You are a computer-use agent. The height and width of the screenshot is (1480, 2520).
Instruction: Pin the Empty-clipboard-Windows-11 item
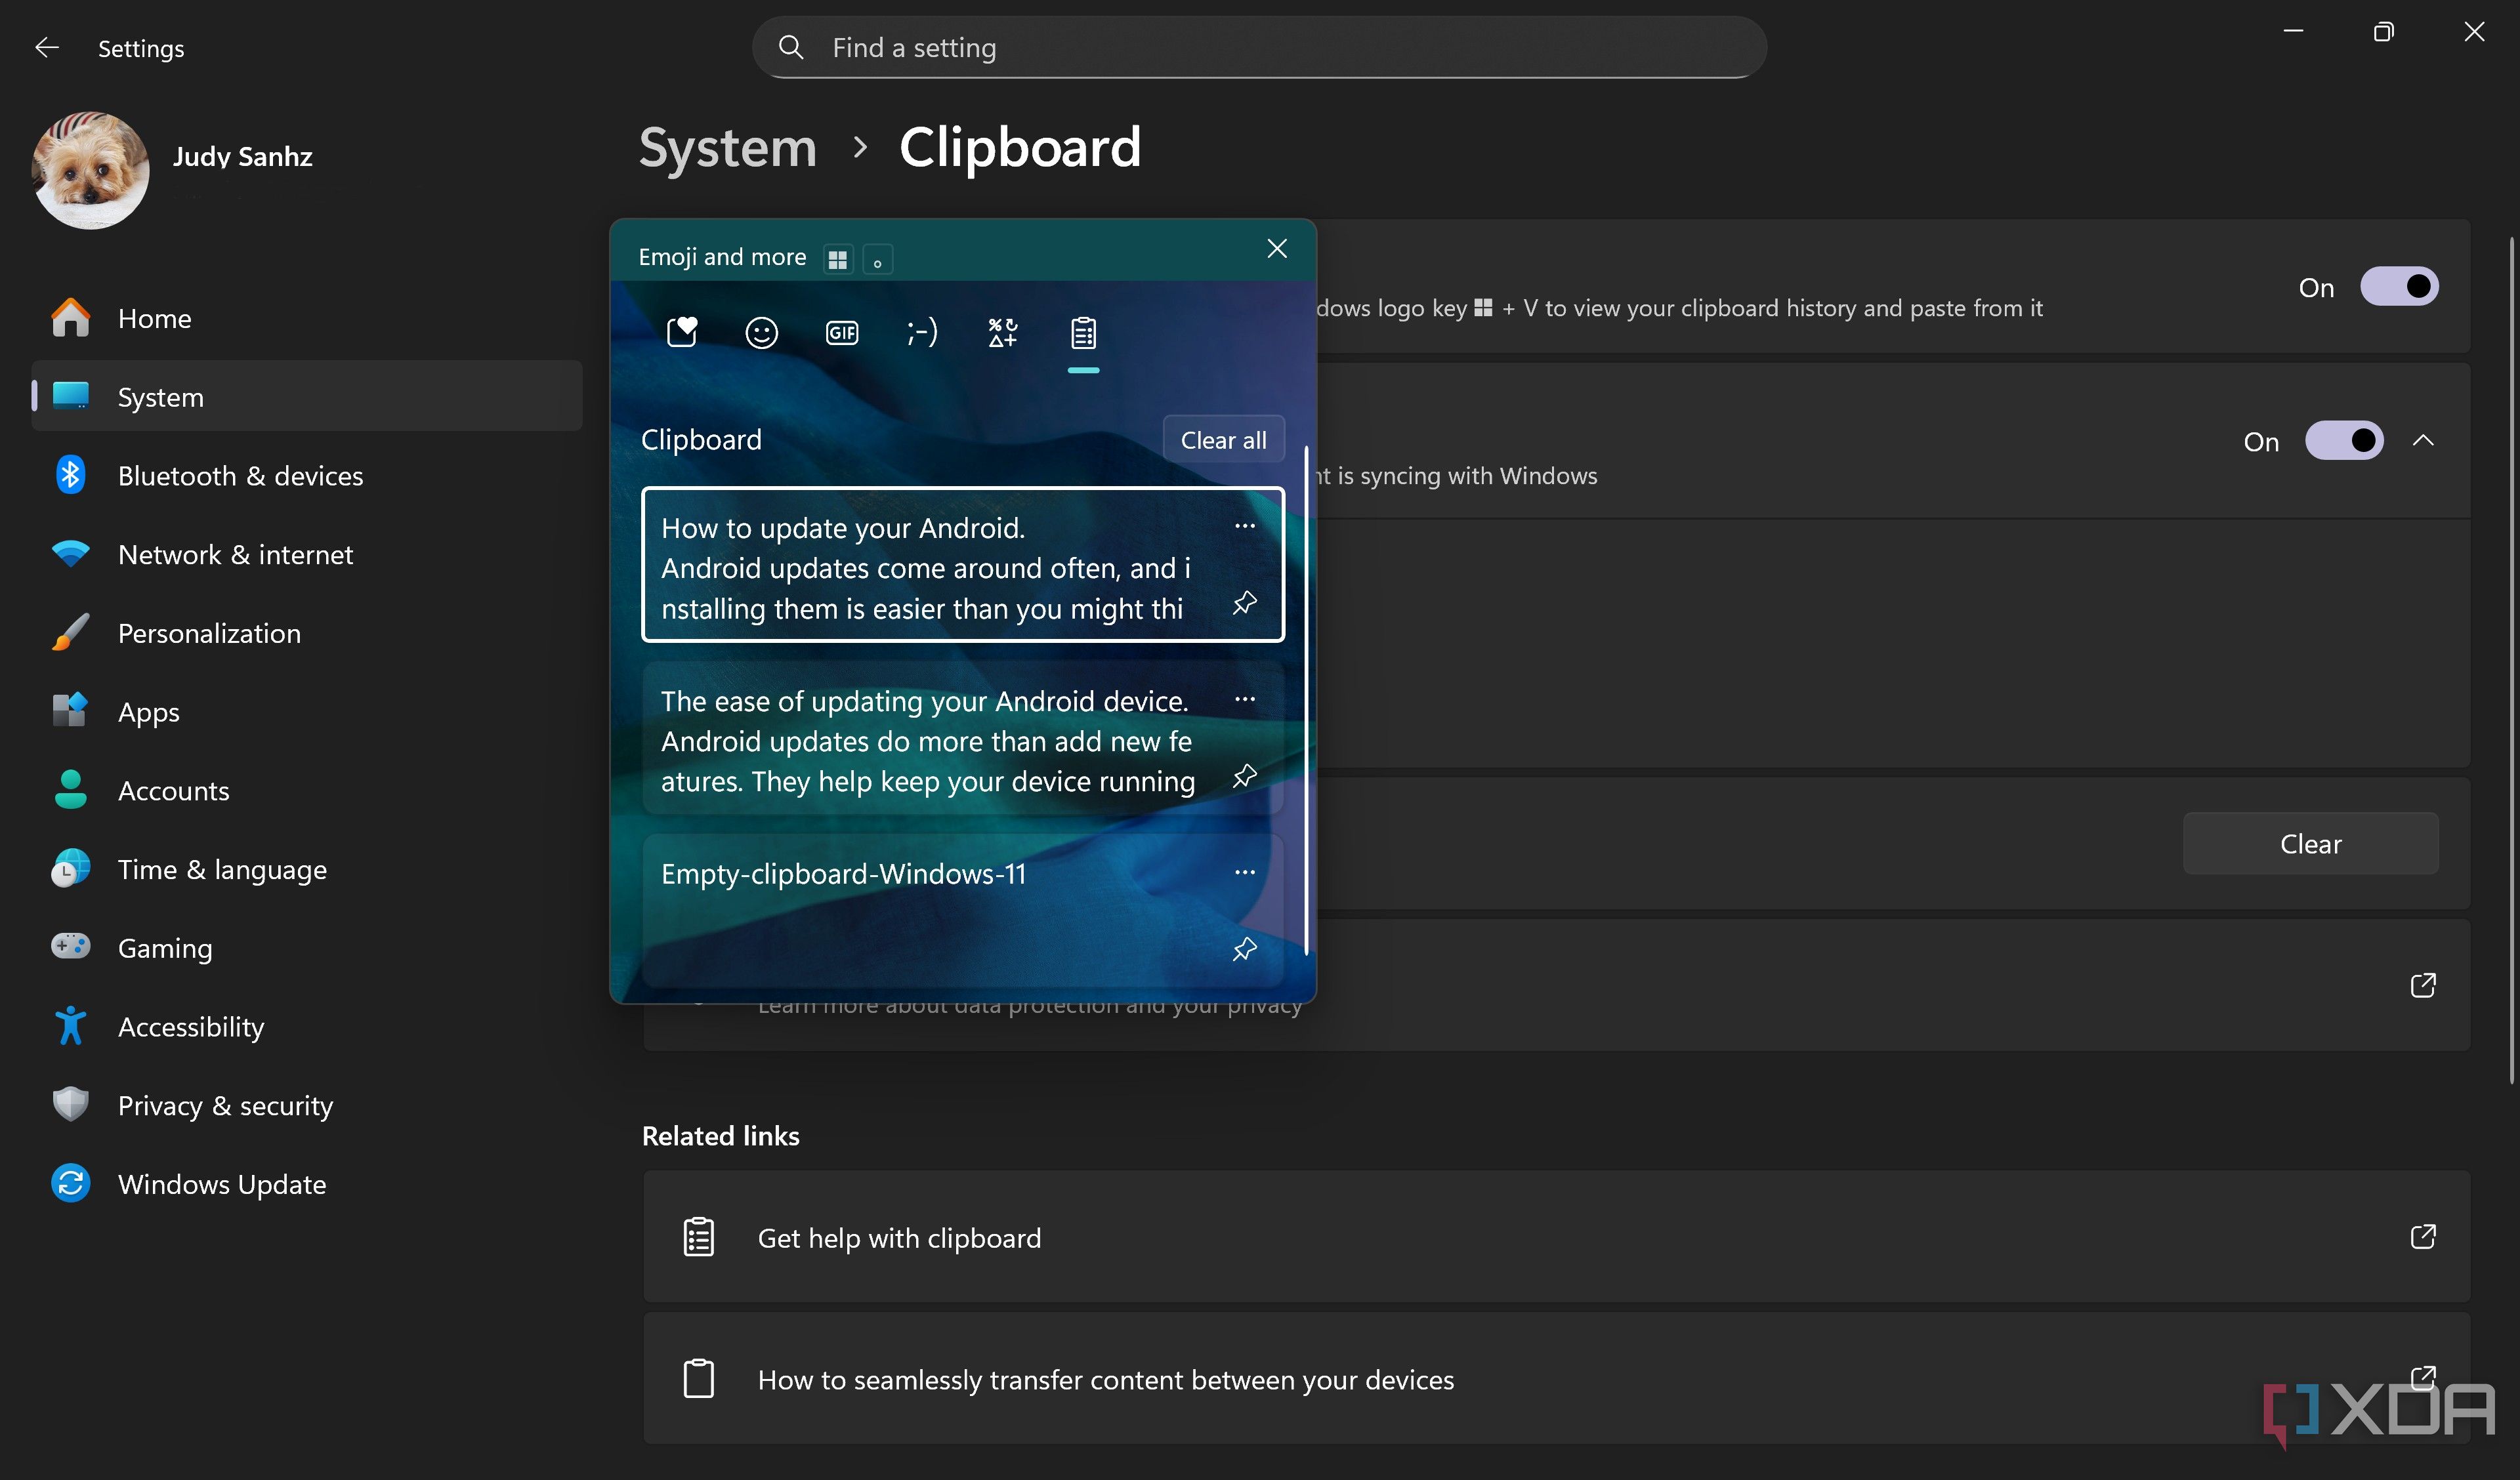(x=1244, y=948)
